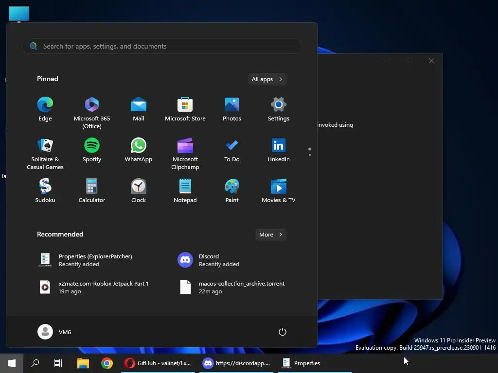
Task: Expand the All apps list
Action: (267, 79)
